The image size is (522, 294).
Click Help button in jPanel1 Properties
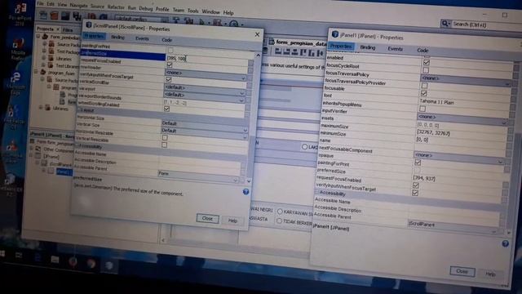click(490, 274)
